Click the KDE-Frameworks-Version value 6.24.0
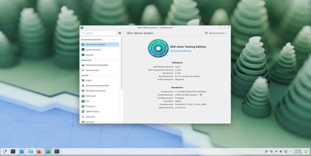The height and width of the screenshot is (156, 311). (178, 70)
